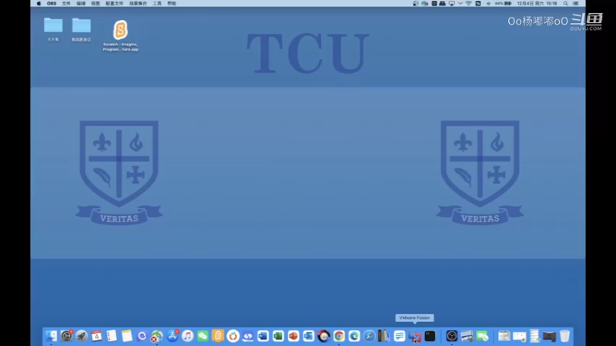Image resolution: width=616 pixels, height=346 pixels.
Task: Open the Trash in the dock
Action: [x=564, y=336]
